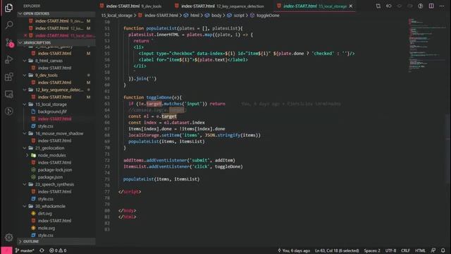Click the Open Changes icon in editor toolbar
Image resolution: width=451 pixels, height=254 pixels.
click(x=378, y=6)
